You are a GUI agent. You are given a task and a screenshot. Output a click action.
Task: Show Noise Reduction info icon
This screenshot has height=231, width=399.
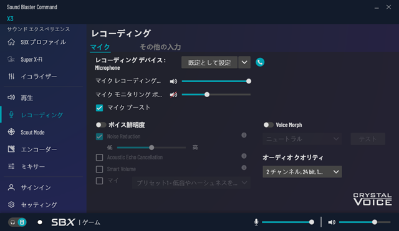click(x=244, y=135)
